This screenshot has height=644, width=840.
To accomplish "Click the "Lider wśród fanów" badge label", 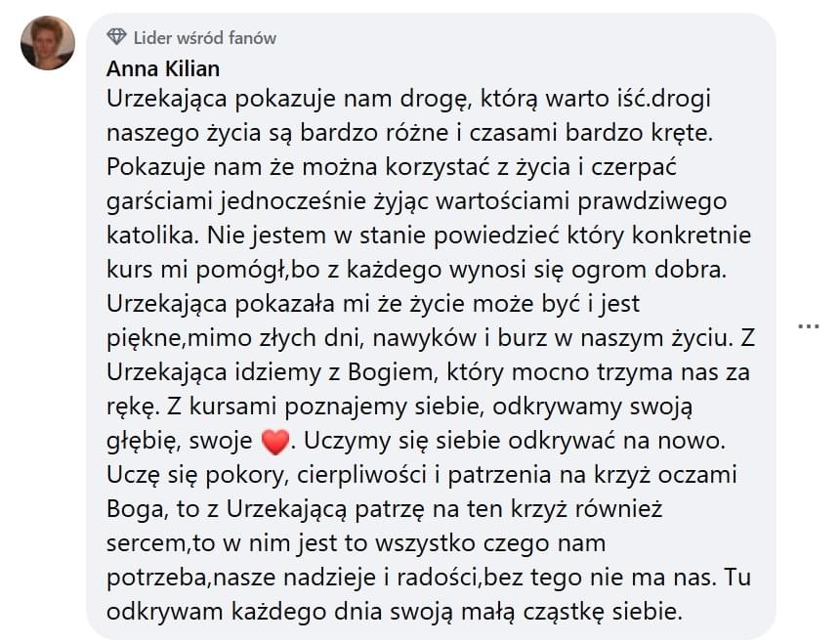I will click(205, 38).
